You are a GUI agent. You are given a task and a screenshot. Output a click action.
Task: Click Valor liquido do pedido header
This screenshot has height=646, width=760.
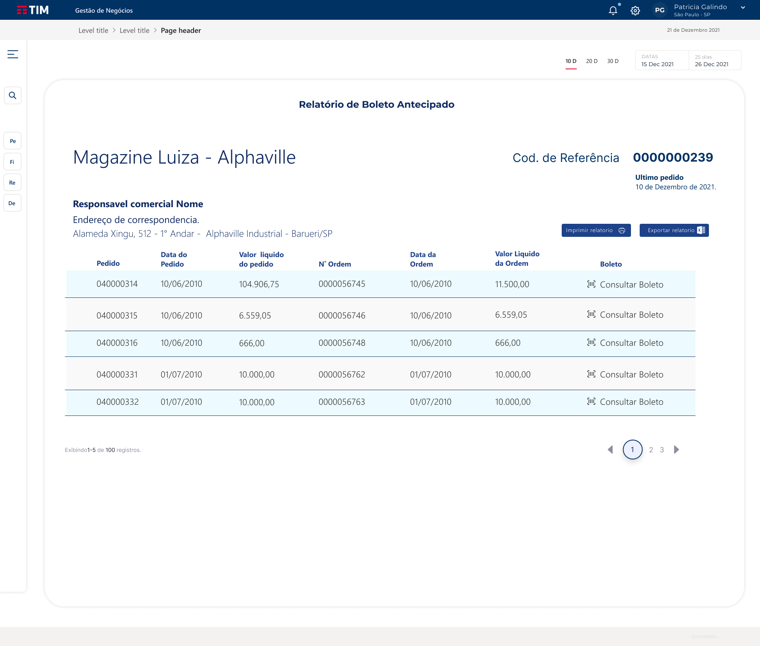(x=261, y=259)
